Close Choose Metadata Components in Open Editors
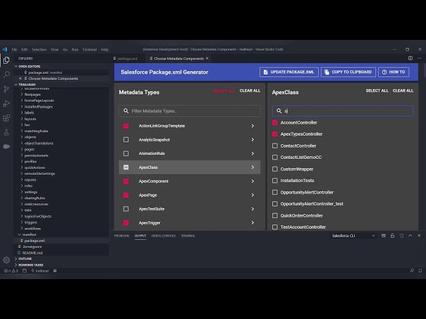This screenshot has height=319, width=426. pos(20,78)
